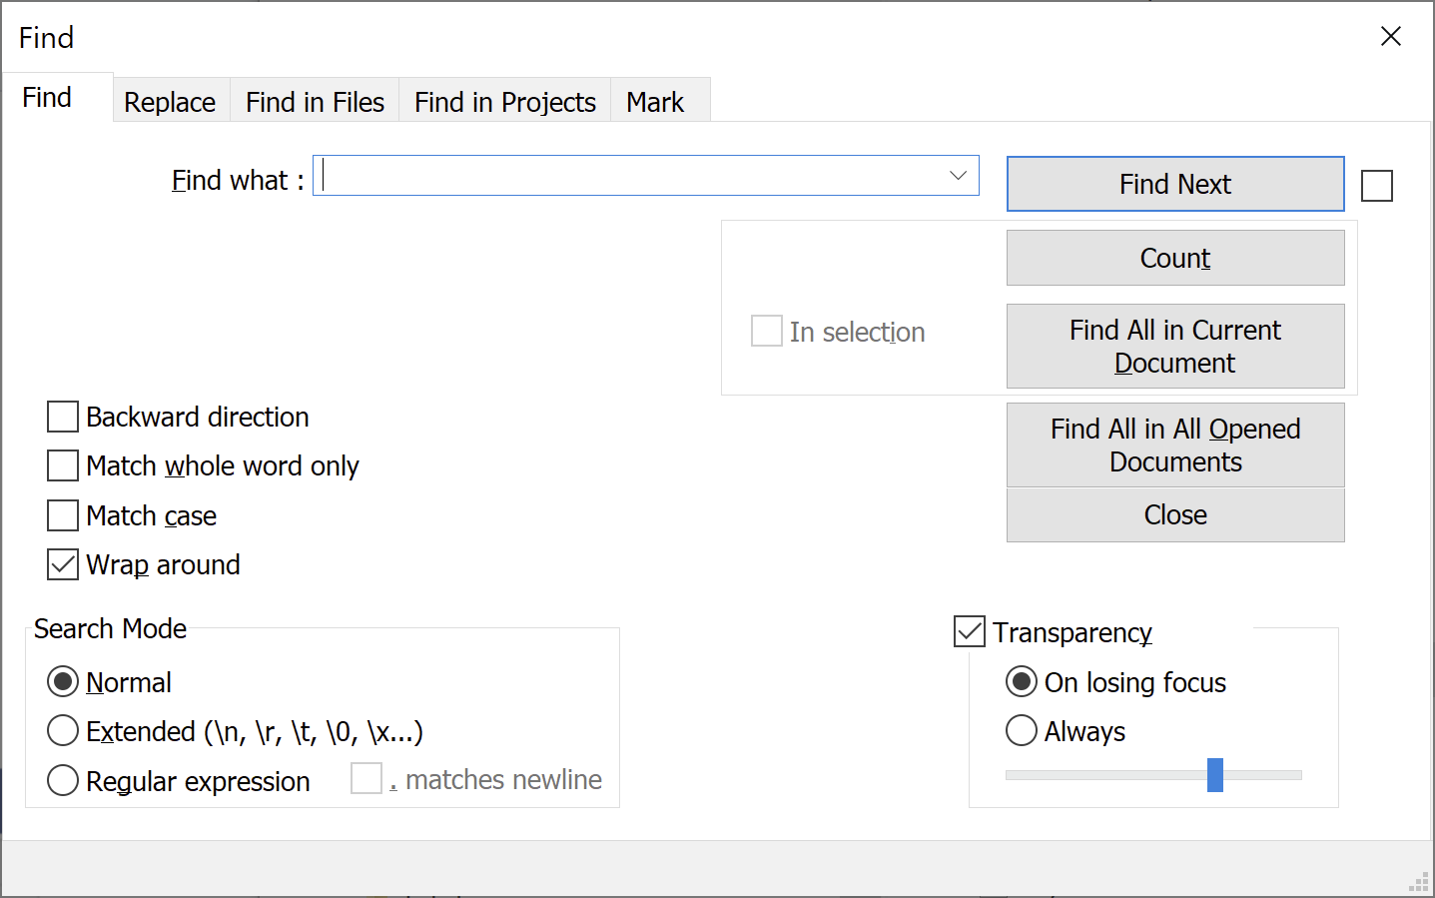Switch to the Replace tab
Screen dimensions: 1435x898
[x=169, y=101]
